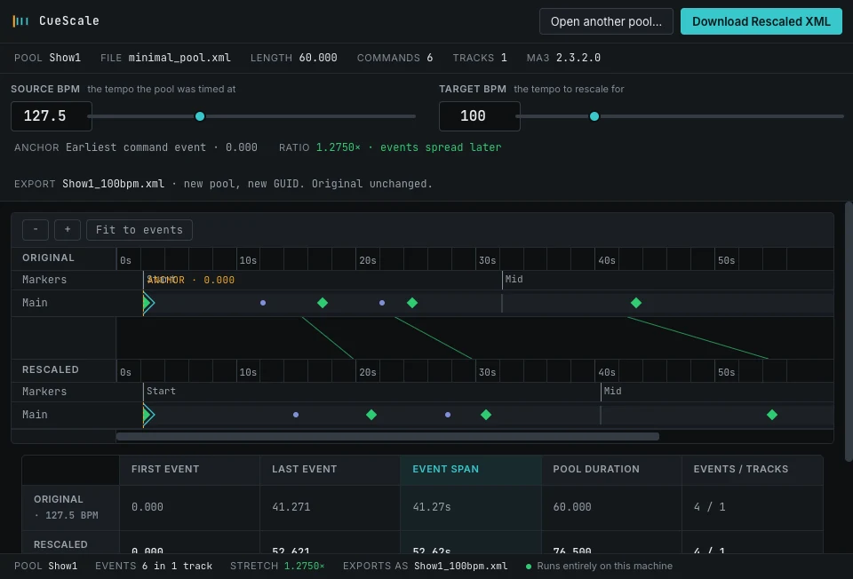Click the Original last event value 41.271
The width and height of the screenshot is (853, 579).
(291, 507)
